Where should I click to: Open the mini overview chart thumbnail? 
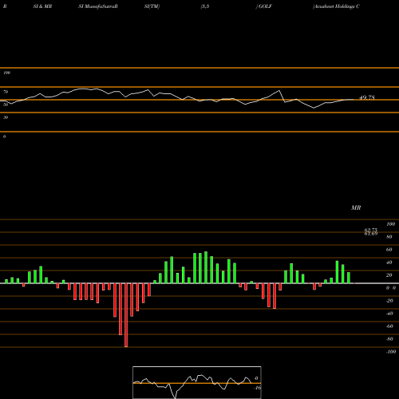click(x=197, y=382)
